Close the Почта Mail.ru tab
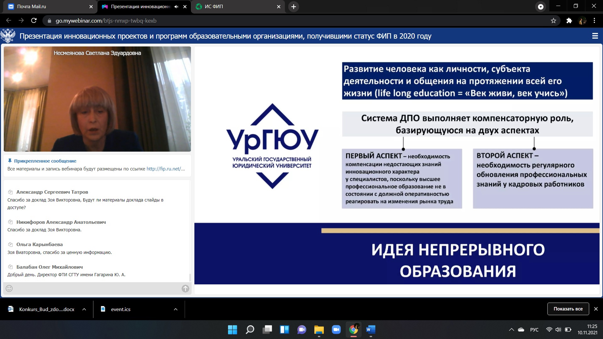603x339 pixels. click(91, 7)
